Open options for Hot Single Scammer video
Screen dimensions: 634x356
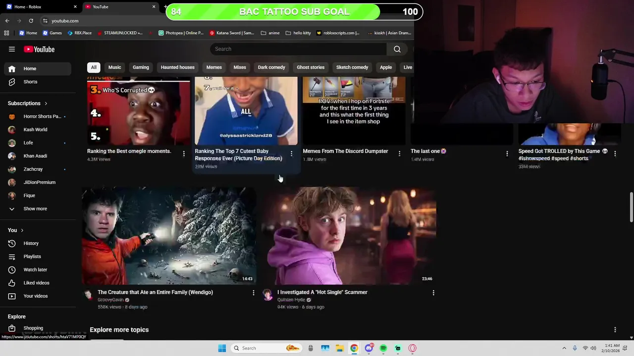(433, 293)
